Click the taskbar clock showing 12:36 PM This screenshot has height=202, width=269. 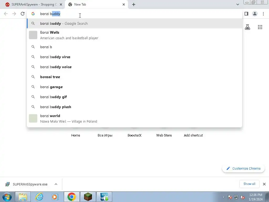(256, 197)
